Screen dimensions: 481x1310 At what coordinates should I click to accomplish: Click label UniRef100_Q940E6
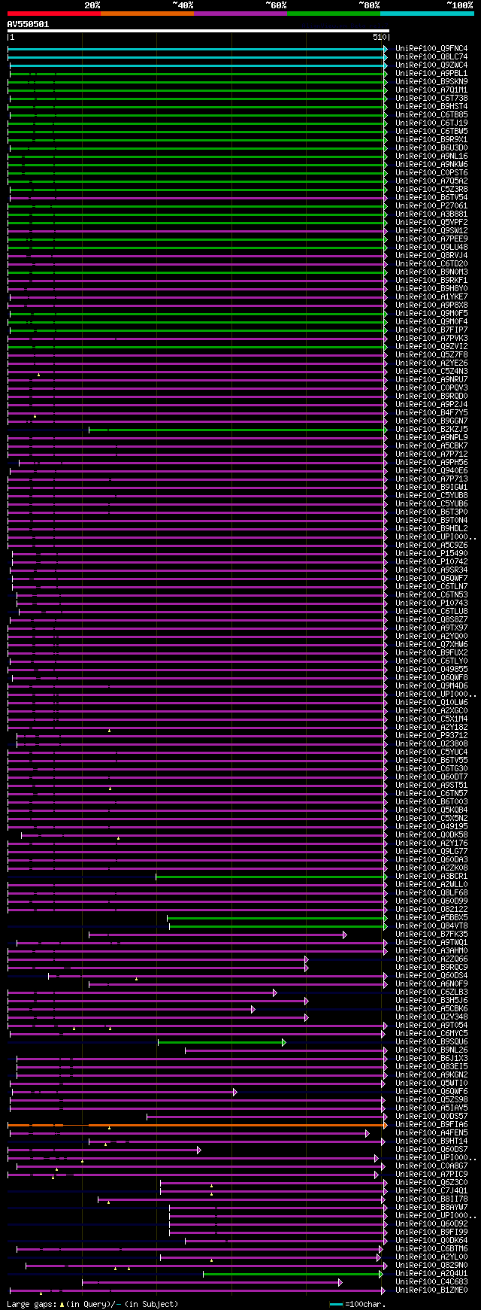coord(431,471)
